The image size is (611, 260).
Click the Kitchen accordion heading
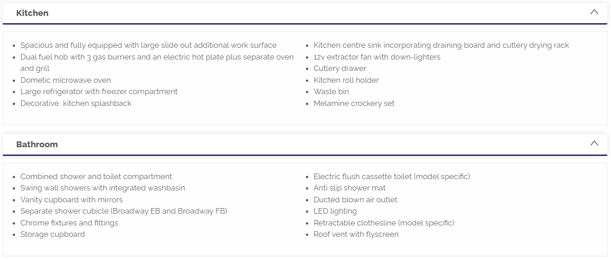(x=32, y=13)
